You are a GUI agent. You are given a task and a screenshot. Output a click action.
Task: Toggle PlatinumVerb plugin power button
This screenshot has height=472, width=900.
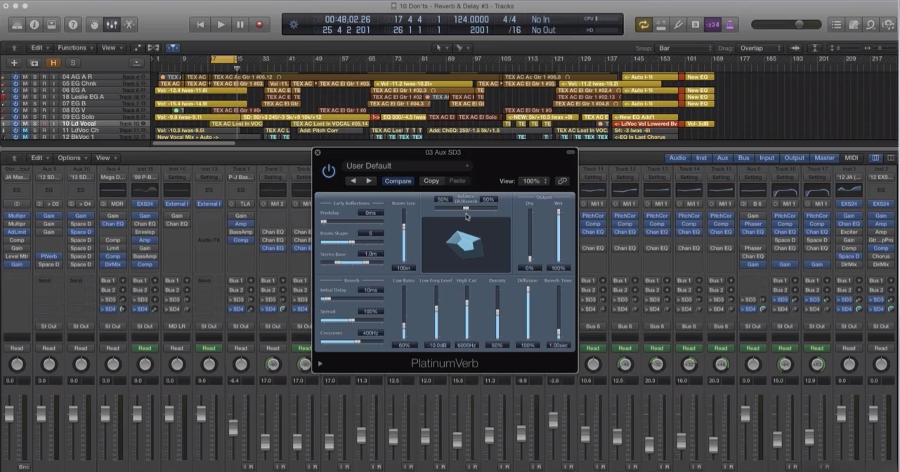click(328, 171)
